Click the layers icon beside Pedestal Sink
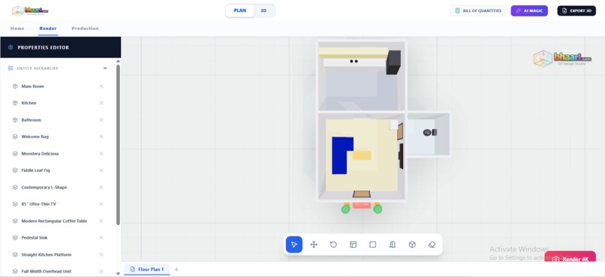The height and width of the screenshot is (277, 605). (x=15, y=238)
